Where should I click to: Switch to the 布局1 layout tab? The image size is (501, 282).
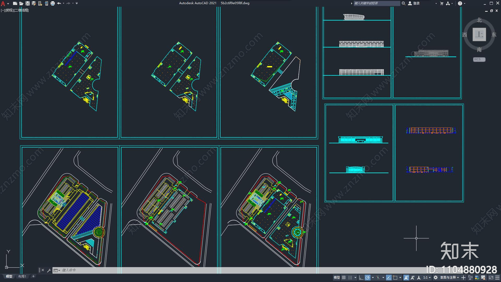coord(22,276)
